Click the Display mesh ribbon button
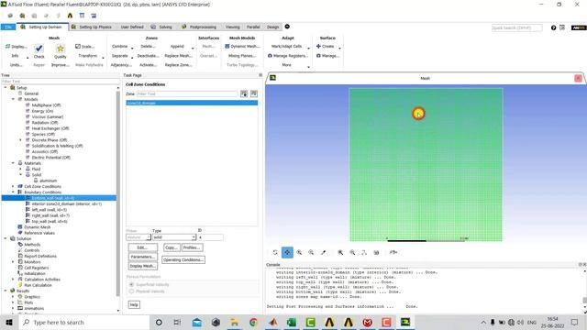Viewport: 587px width, 330px height. click(x=17, y=47)
